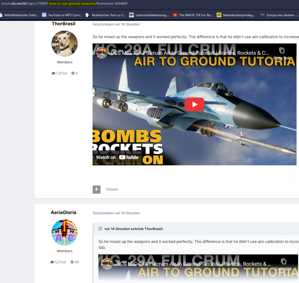This screenshot has width=299, height=283.
Task: Open Europa neu denken bookmark
Action: (280, 15)
